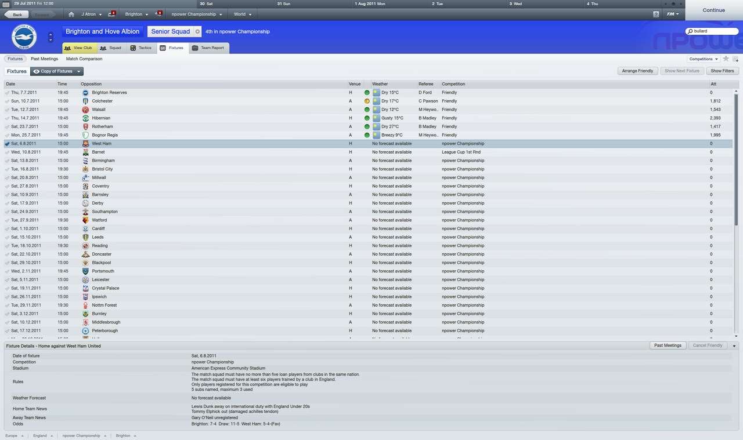
Task: Open the World dropdown menu
Action: [x=243, y=14]
